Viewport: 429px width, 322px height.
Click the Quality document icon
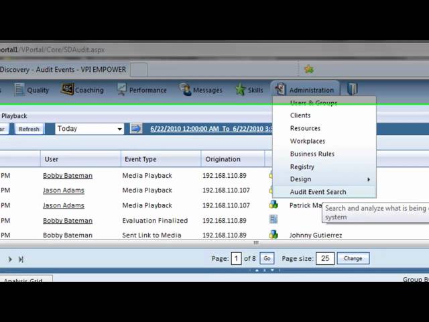[19, 89]
